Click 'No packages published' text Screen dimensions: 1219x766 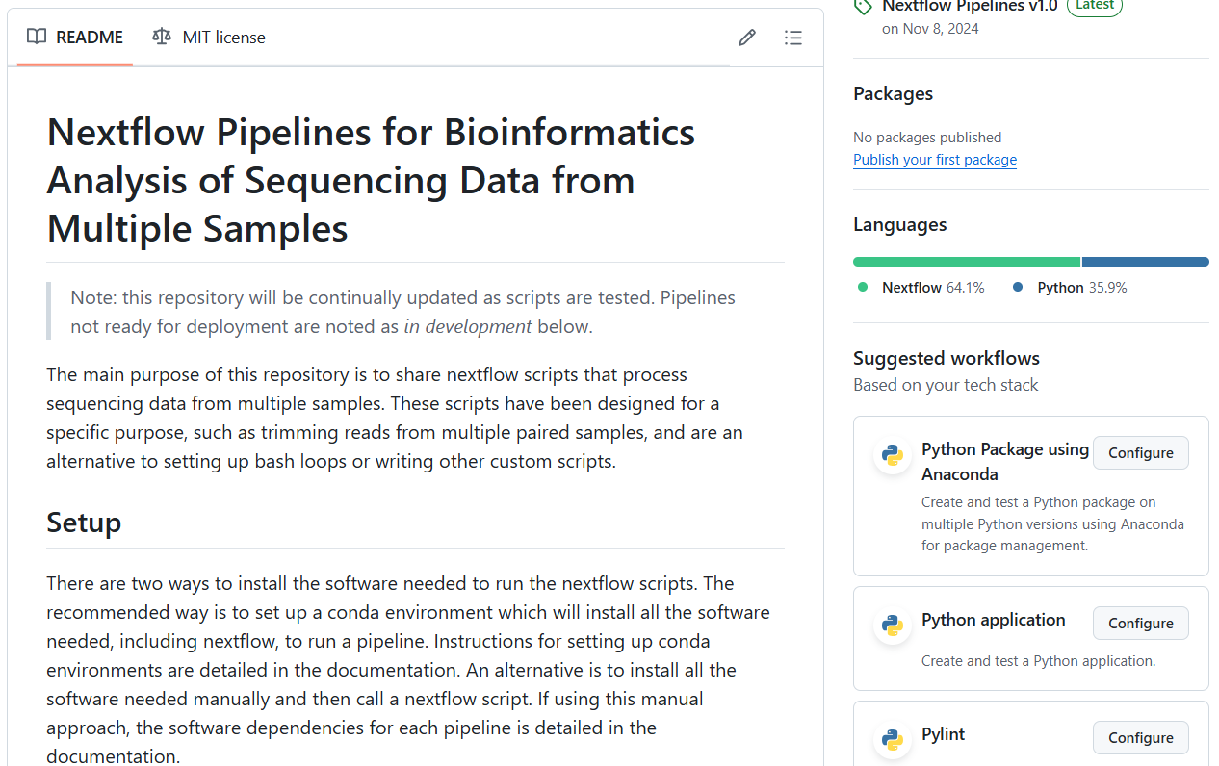click(927, 138)
